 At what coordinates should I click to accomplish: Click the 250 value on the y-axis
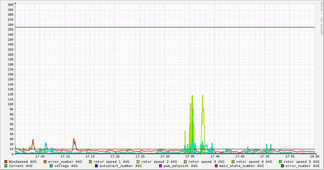[10, 30]
